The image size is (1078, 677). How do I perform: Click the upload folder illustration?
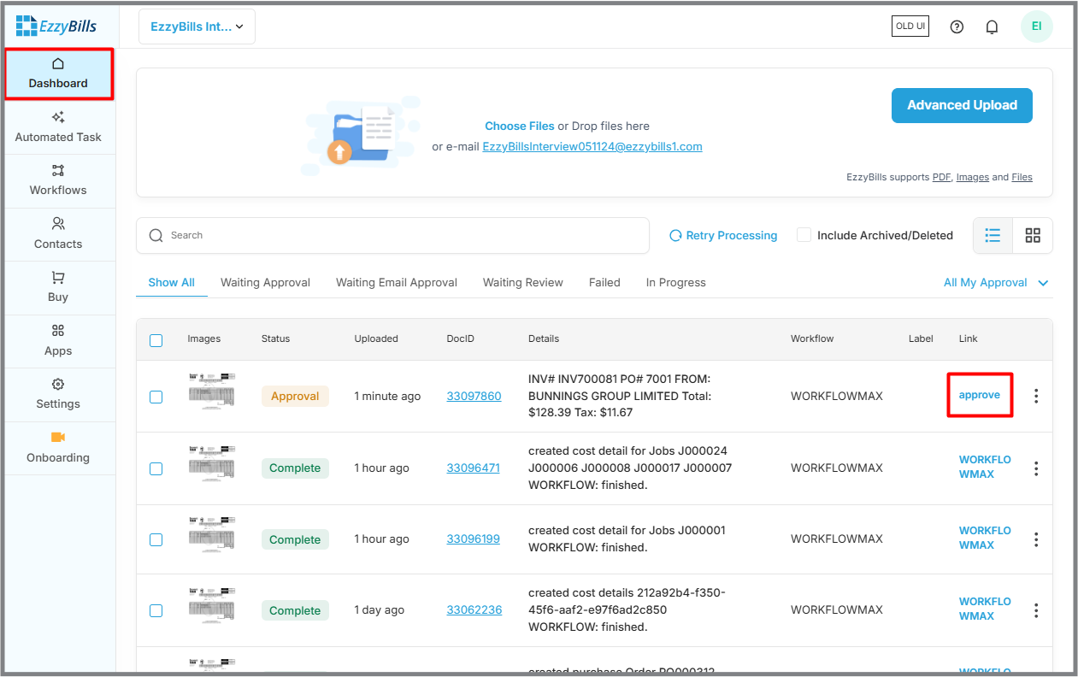tap(359, 135)
